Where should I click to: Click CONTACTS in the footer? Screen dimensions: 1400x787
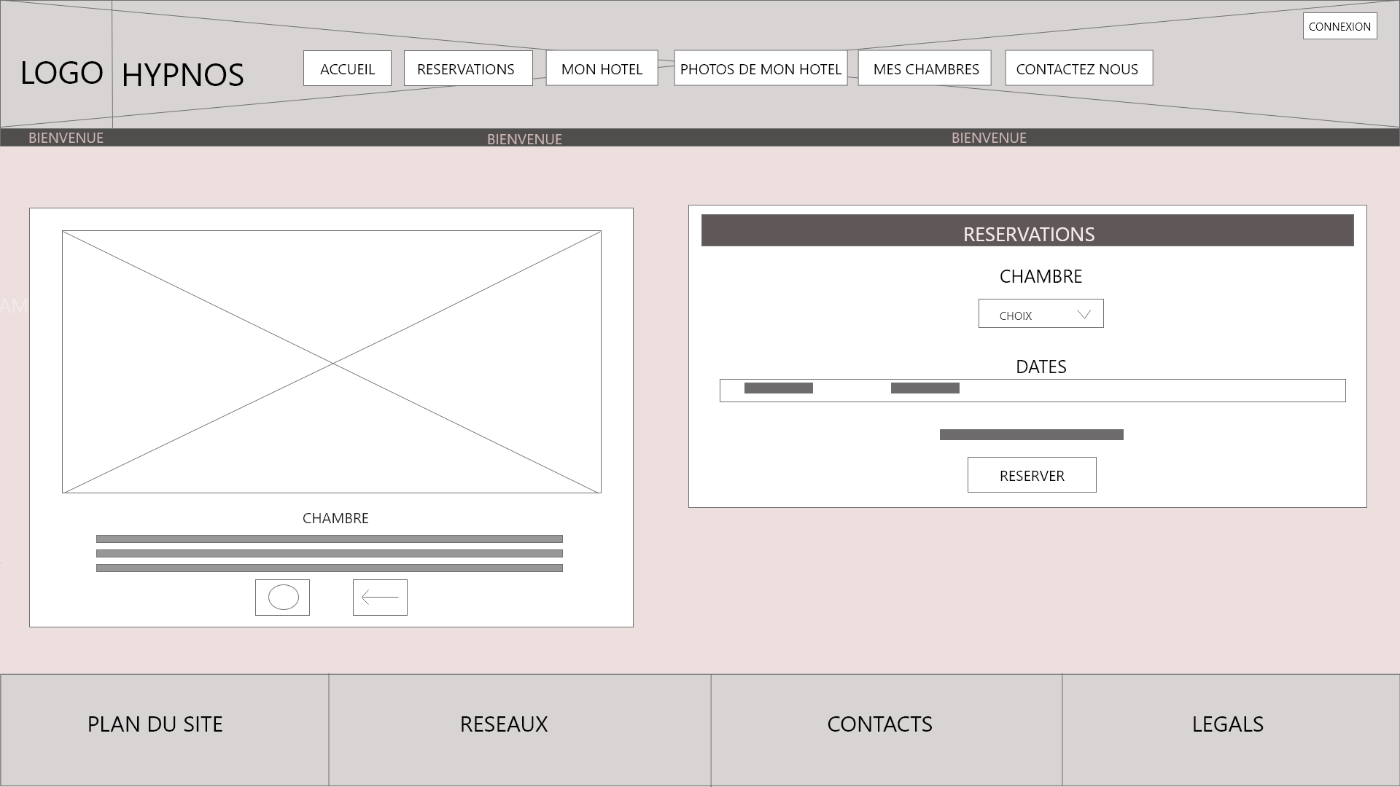(879, 724)
